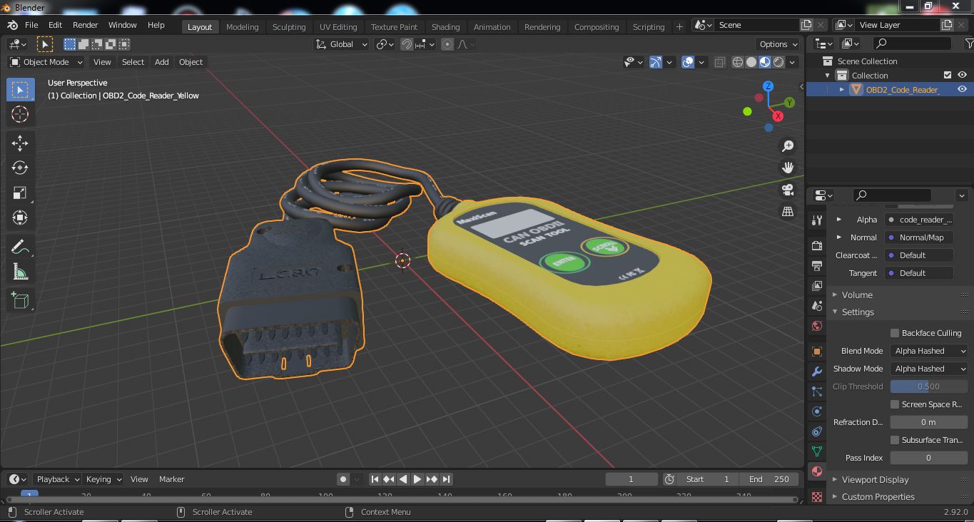This screenshot has width=974, height=522.
Task: Click the viewport Options button
Action: pyautogui.click(x=778, y=44)
